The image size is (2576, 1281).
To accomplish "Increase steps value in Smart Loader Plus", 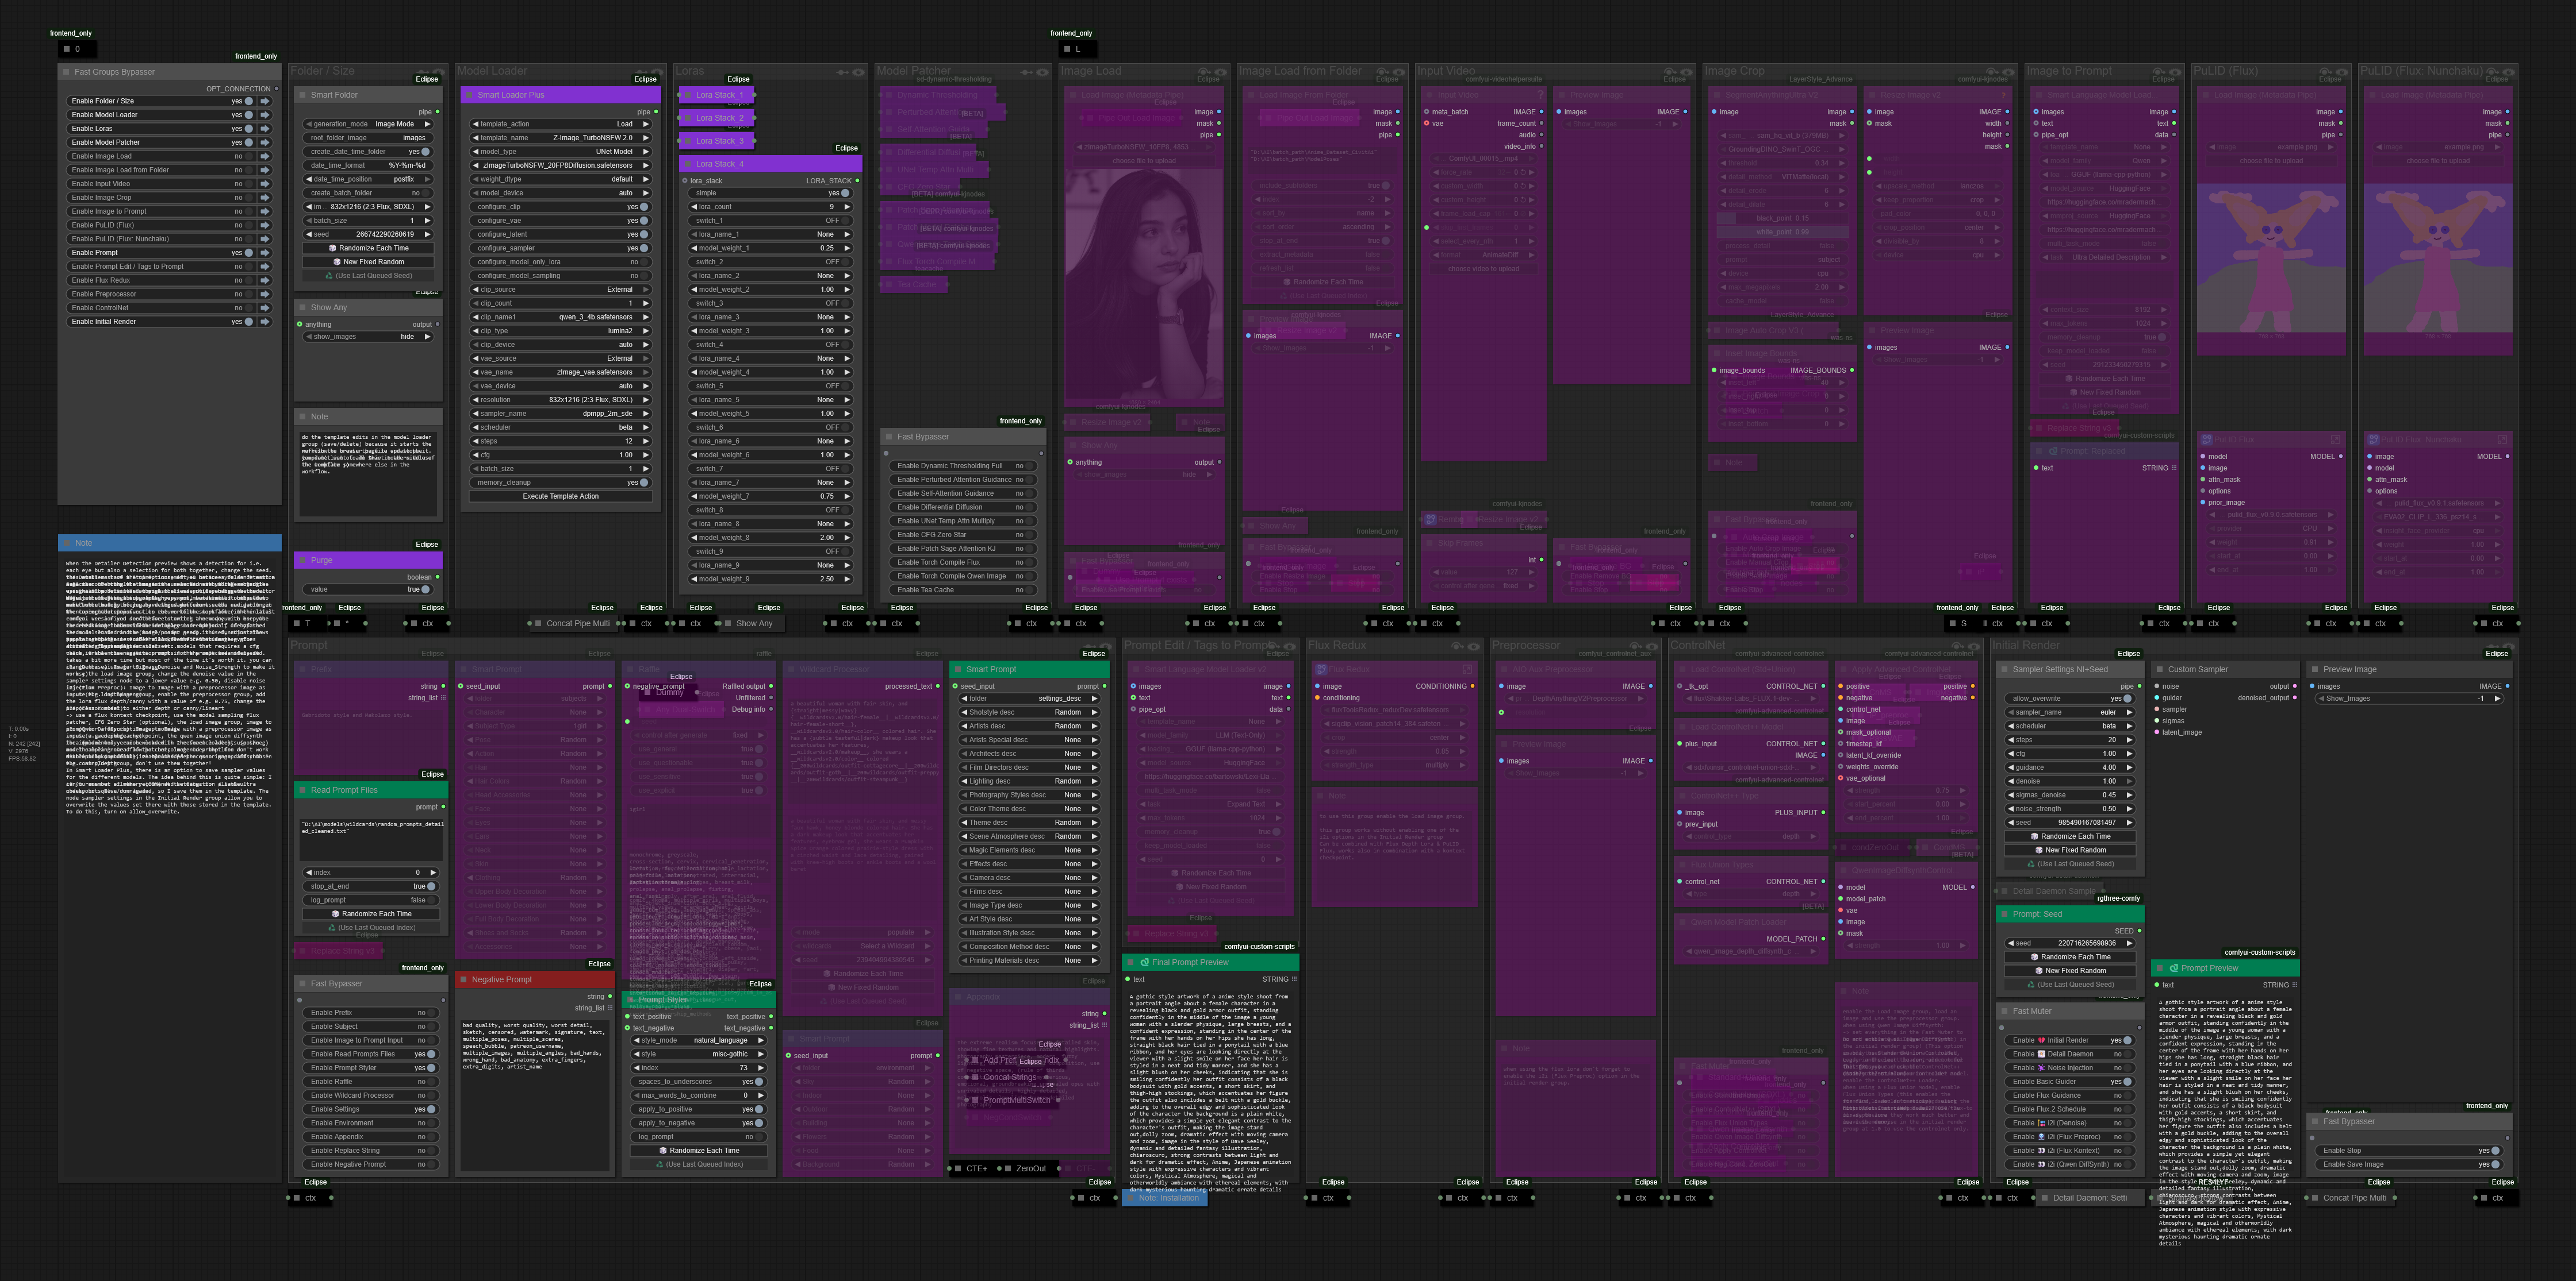I will (x=646, y=442).
